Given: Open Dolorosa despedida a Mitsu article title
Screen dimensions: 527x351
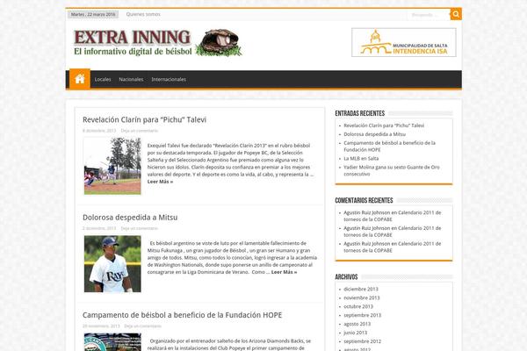Looking at the screenshot, I should pos(130,218).
